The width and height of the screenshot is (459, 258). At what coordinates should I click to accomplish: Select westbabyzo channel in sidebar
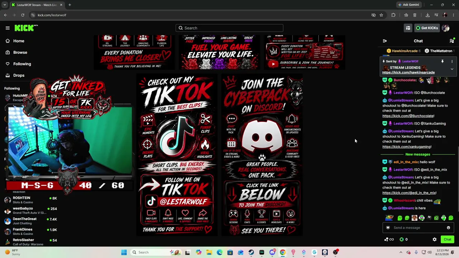click(31, 210)
